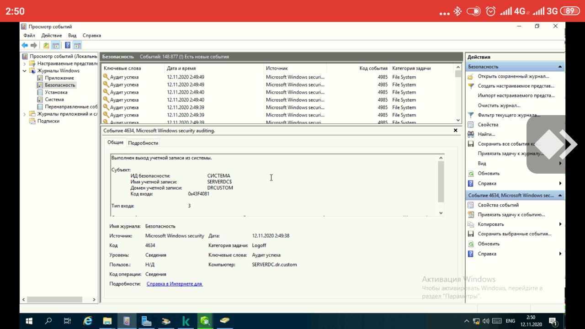Click Сохранить выбранные события action
Viewport: 585px width, 329px height.
tap(515, 234)
